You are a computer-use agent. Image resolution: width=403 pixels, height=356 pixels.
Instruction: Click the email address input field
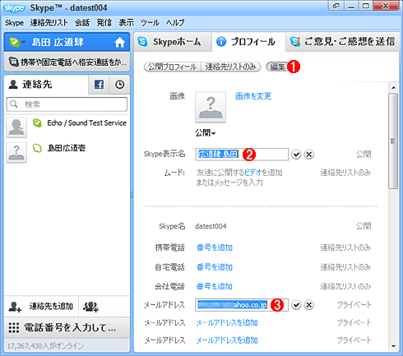pyautogui.click(x=242, y=305)
